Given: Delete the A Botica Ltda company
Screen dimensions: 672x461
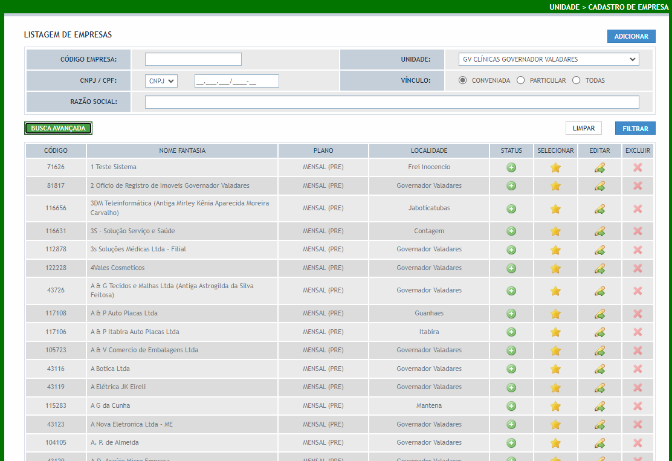Looking at the screenshot, I should point(638,369).
